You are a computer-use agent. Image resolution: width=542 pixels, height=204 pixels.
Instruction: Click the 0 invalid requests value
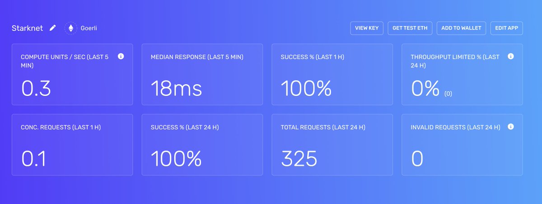coord(417,159)
